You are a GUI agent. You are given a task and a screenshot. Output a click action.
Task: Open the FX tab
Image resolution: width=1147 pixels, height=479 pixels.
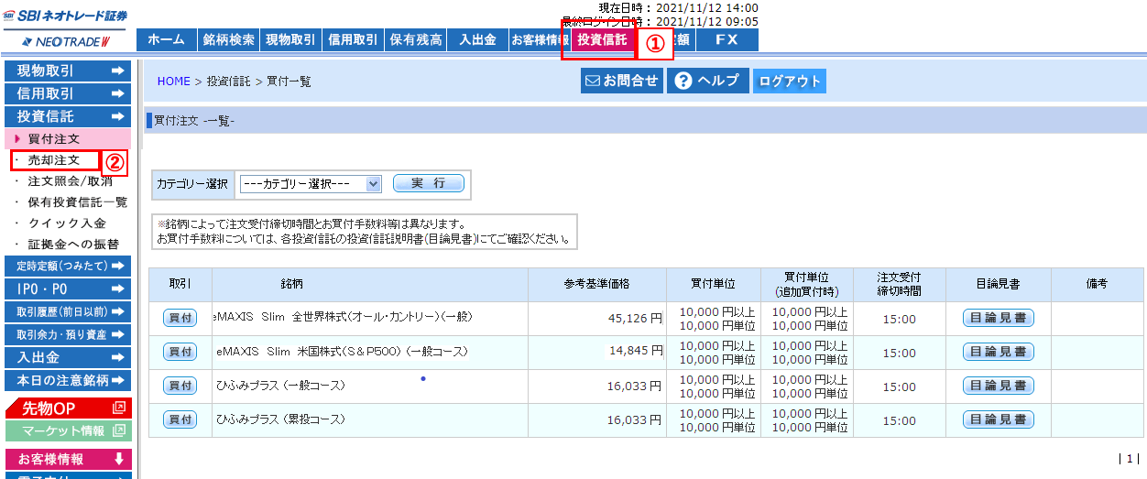click(x=727, y=40)
